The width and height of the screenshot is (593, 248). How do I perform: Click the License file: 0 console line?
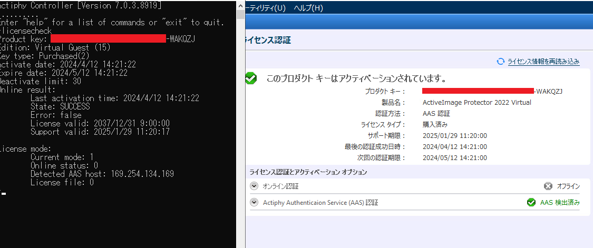point(62,182)
